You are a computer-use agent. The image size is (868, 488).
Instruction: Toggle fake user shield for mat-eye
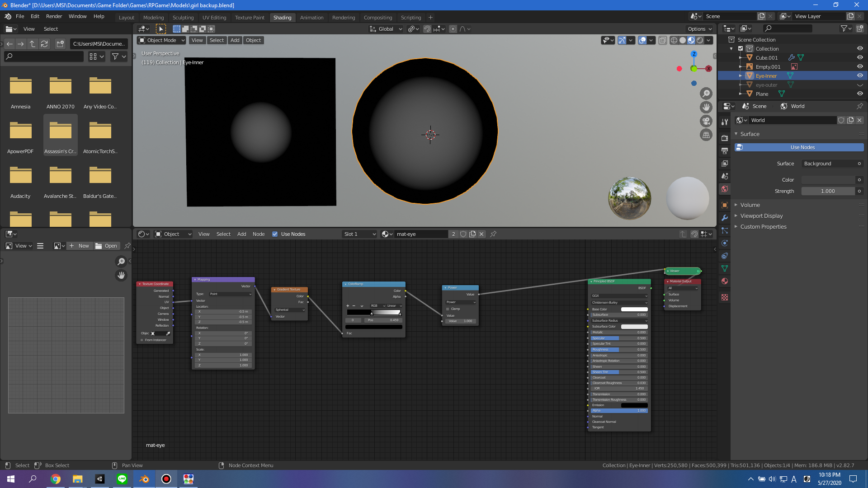point(463,234)
